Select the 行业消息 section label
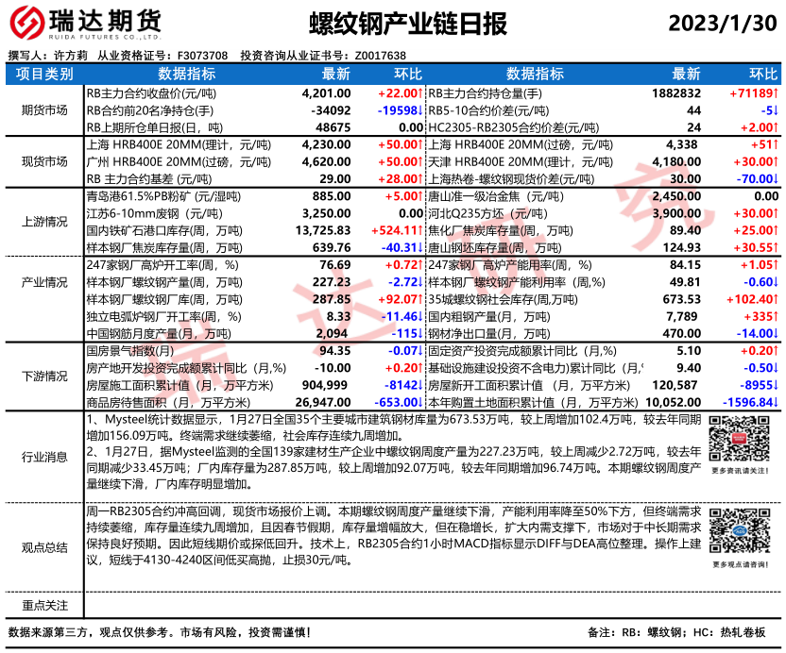This screenshot has height=653, width=786. 44,457
